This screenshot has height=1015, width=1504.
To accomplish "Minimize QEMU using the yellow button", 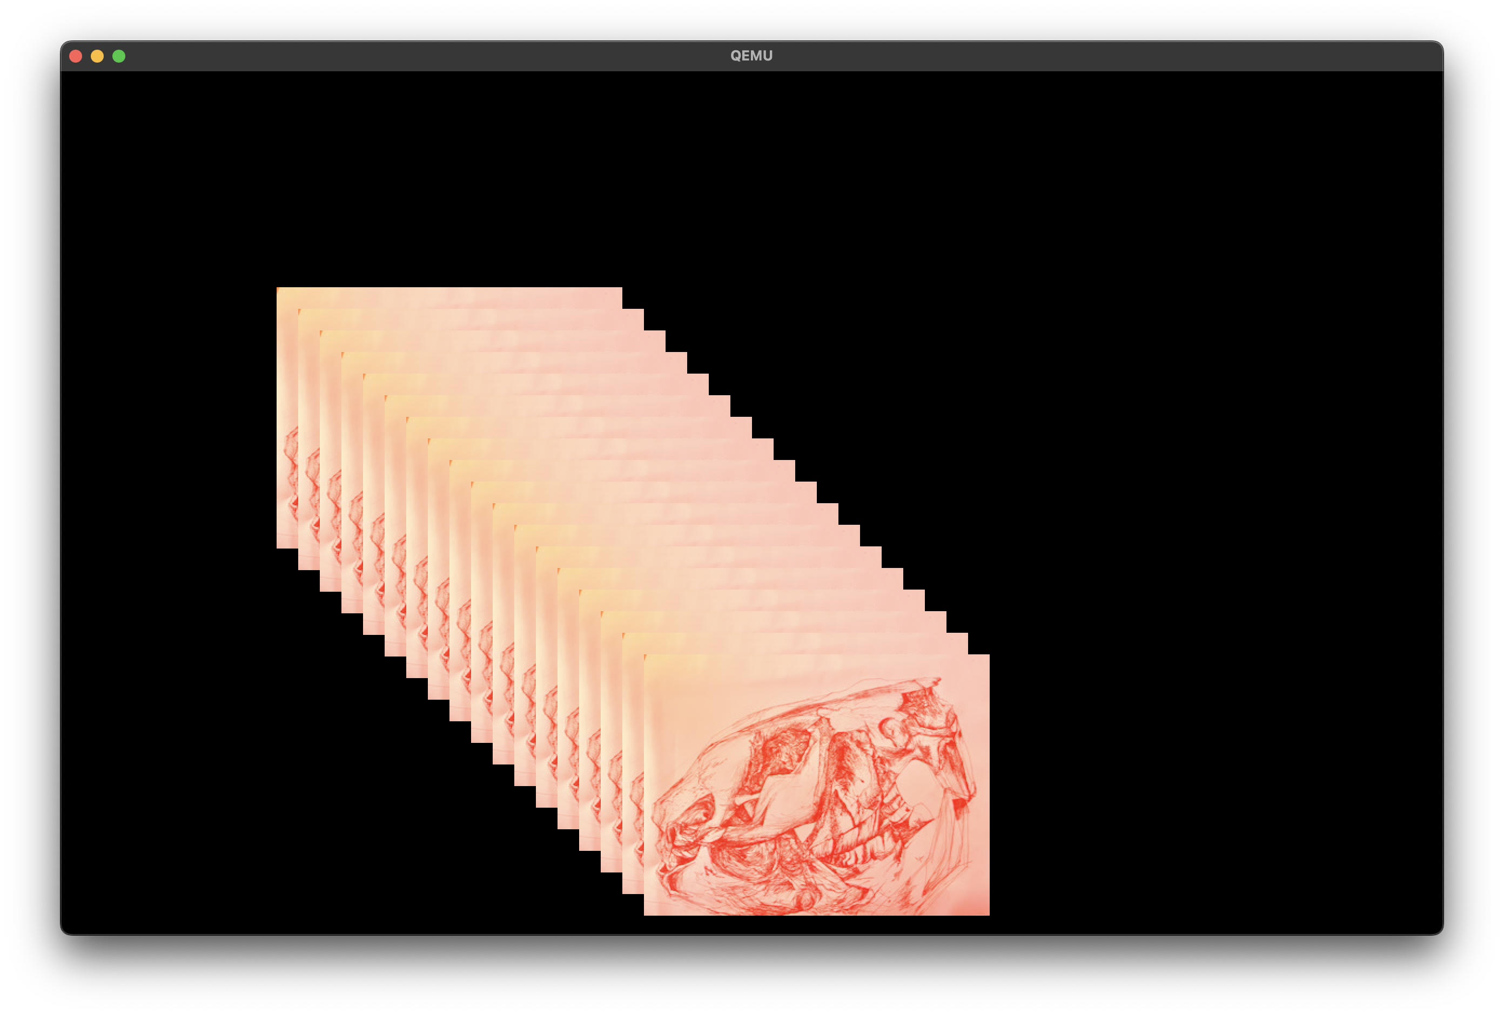I will 97,56.
